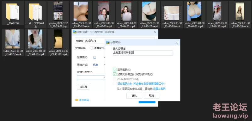Click the 取消 button
The width and height of the screenshot is (252, 121).
tap(152, 95)
